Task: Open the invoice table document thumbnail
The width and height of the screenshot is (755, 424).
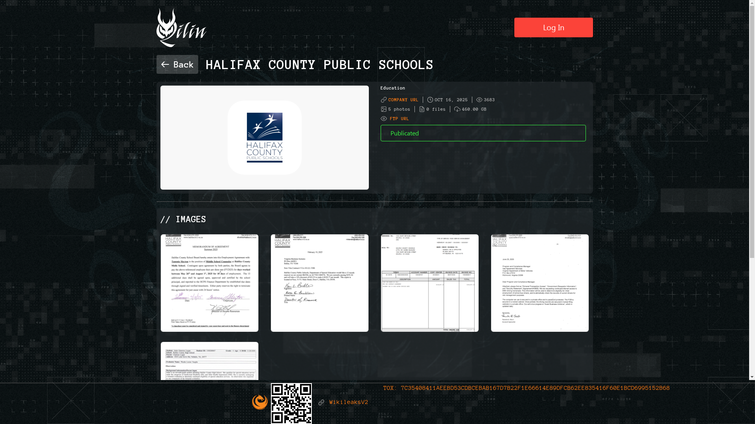Action: click(430, 283)
